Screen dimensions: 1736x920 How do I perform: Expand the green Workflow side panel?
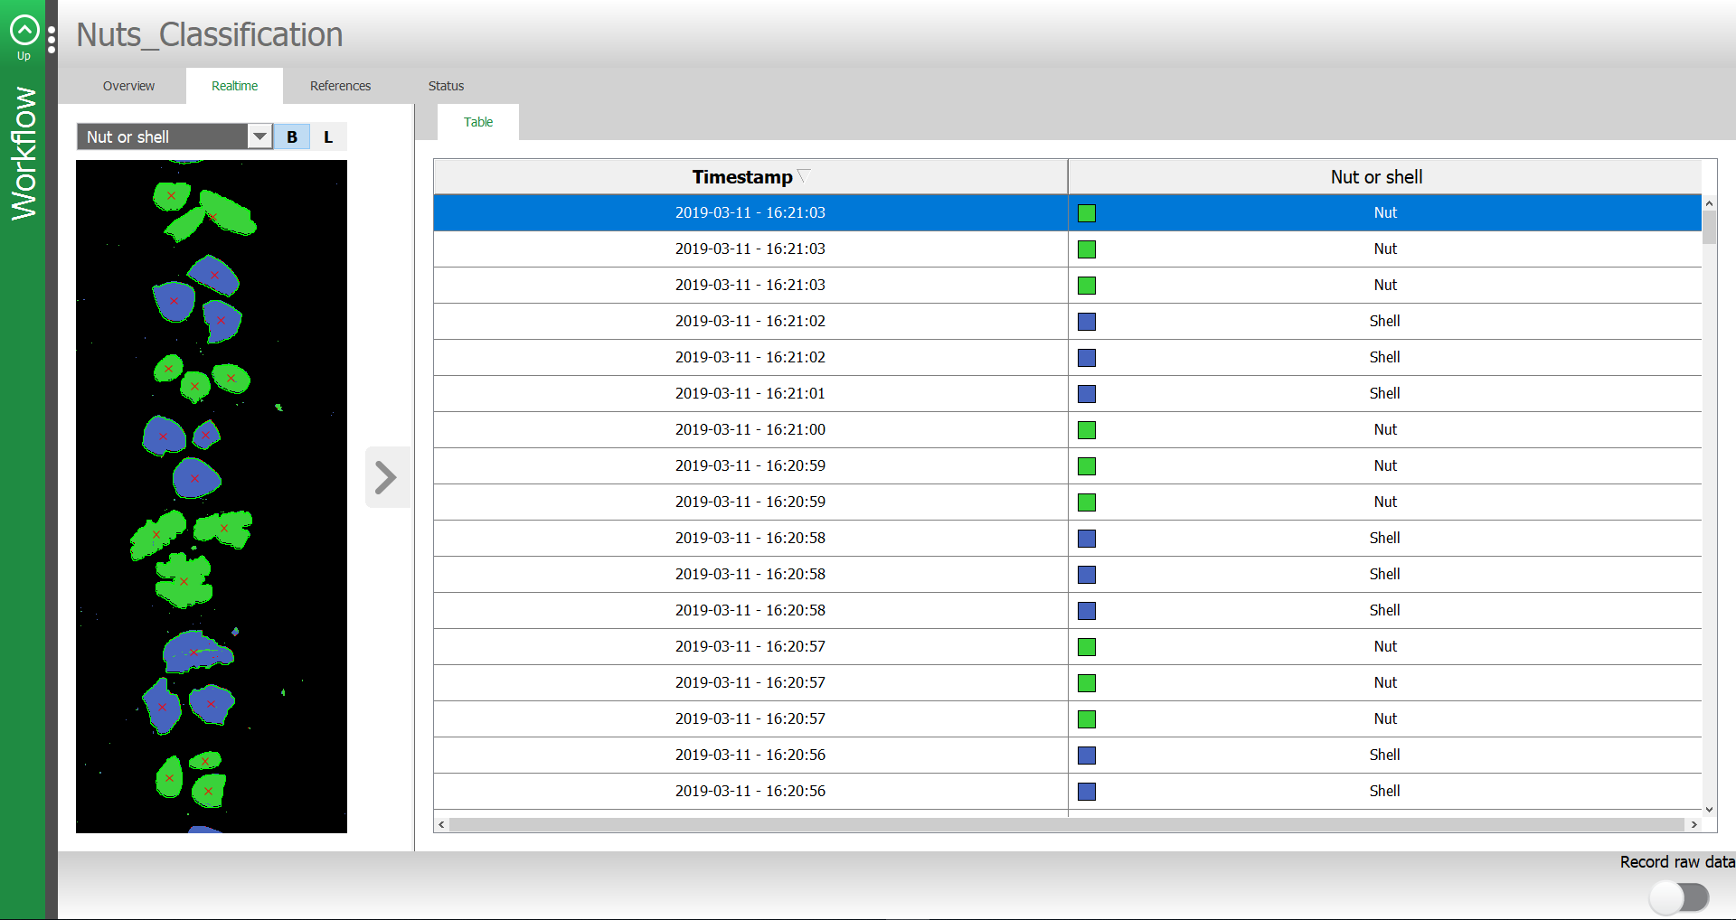(24, 154)
